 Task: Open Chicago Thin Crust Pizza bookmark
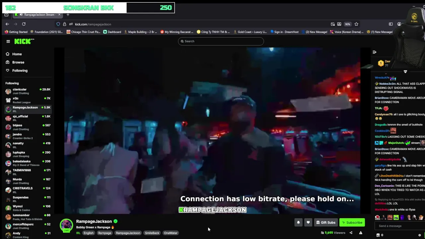[83, 32]
